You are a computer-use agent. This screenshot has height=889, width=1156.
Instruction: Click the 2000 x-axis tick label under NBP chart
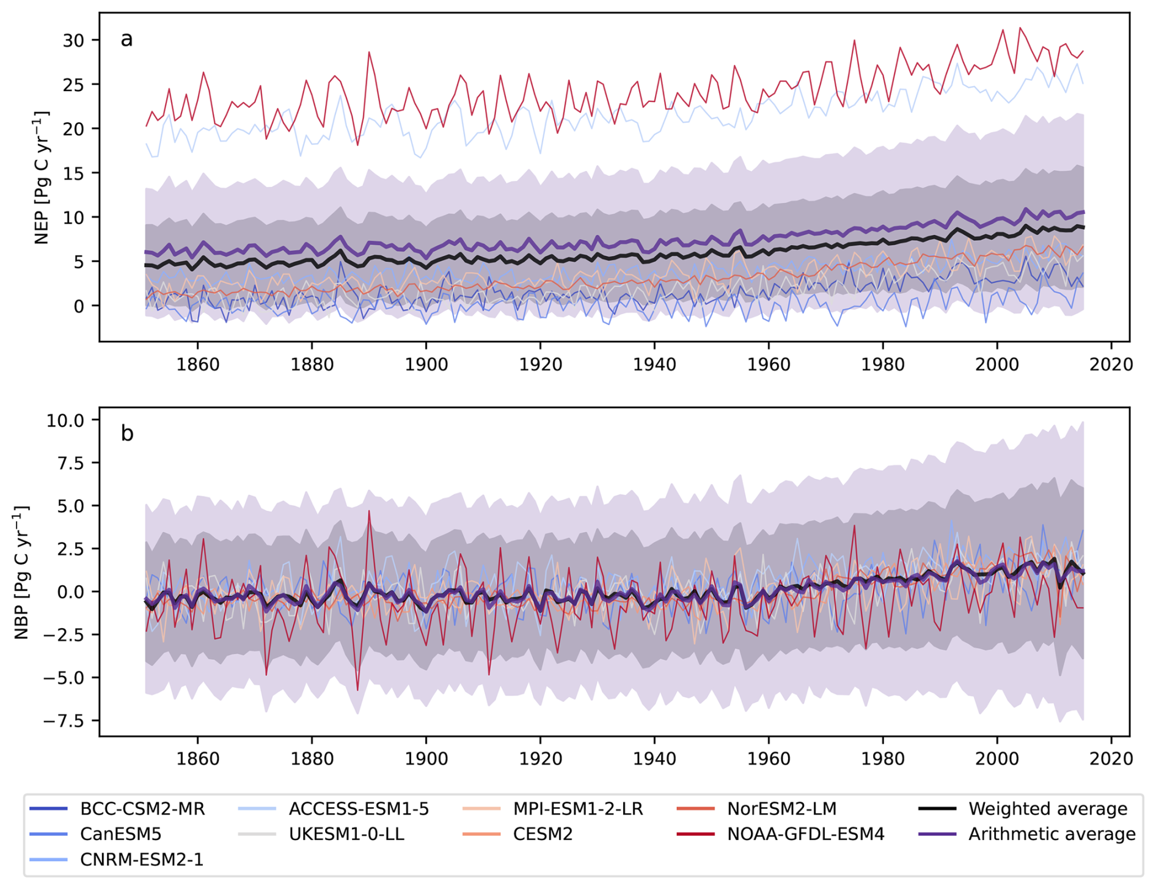tap(997, 759)
